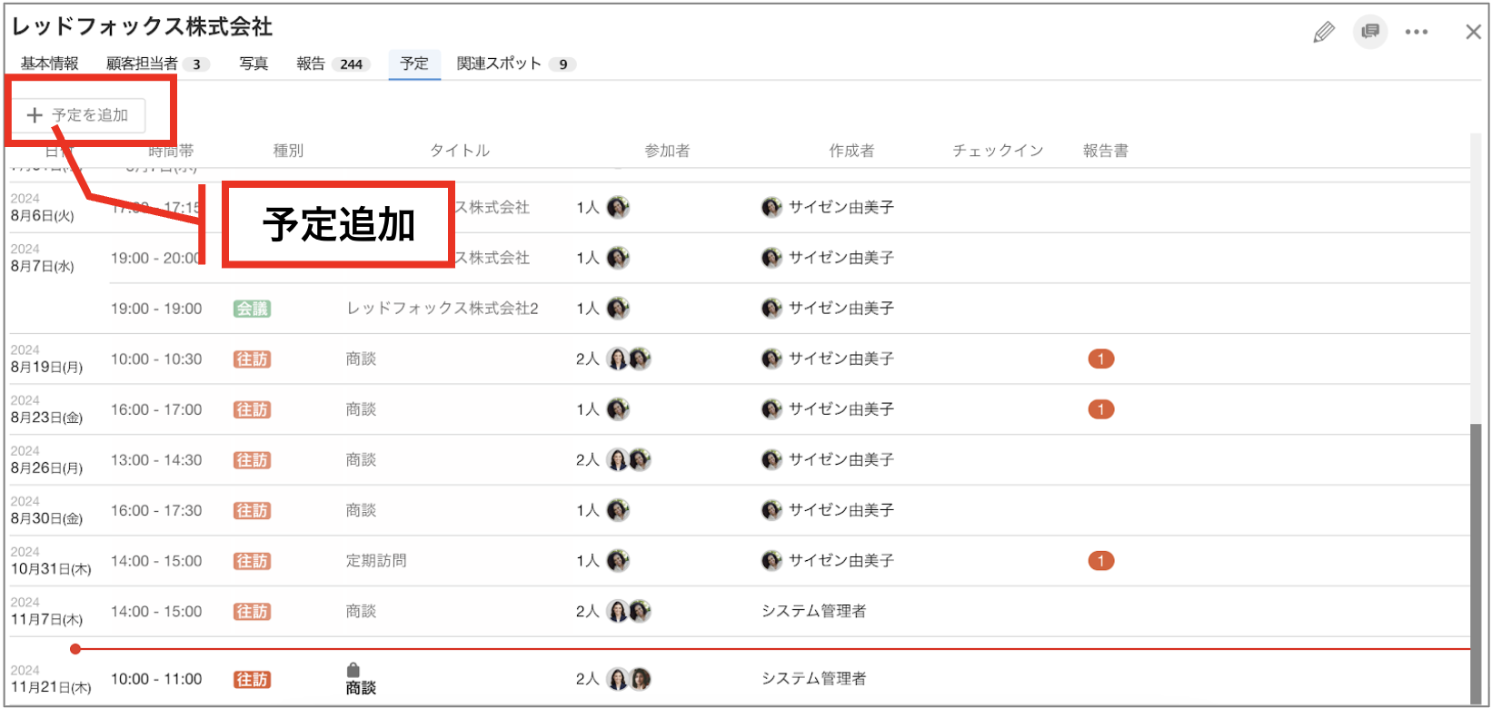Click participant avatar on 8月23日 row

pos(618,409)
